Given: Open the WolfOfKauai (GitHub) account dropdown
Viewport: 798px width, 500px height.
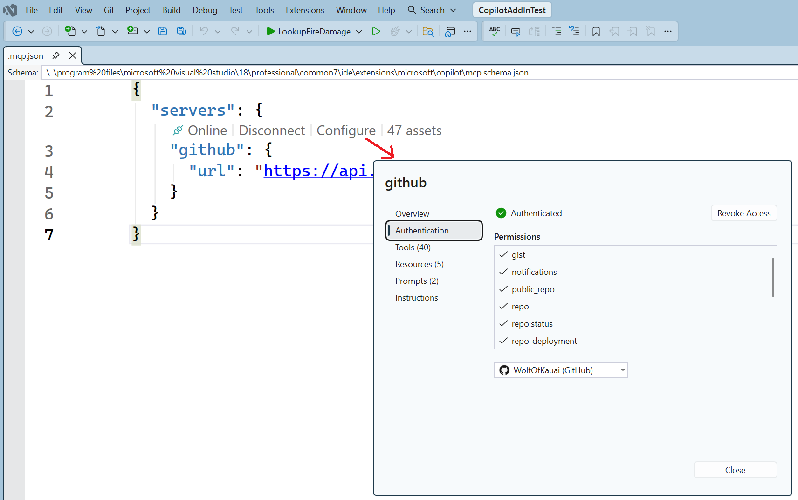Looking at the screenshot, I should click(561, 370).
